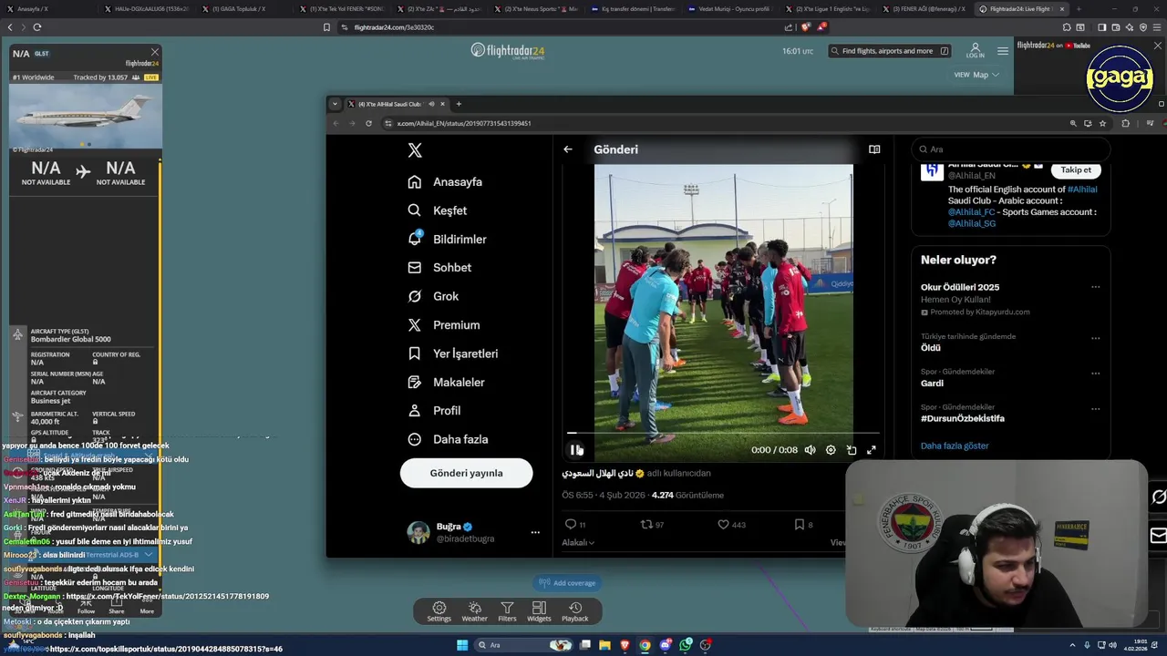Open #DursunÖzbekİstifa trending hashtag
Image resolution: width=1167 pixels, height=656 pixels.
(x=963, y=419)
